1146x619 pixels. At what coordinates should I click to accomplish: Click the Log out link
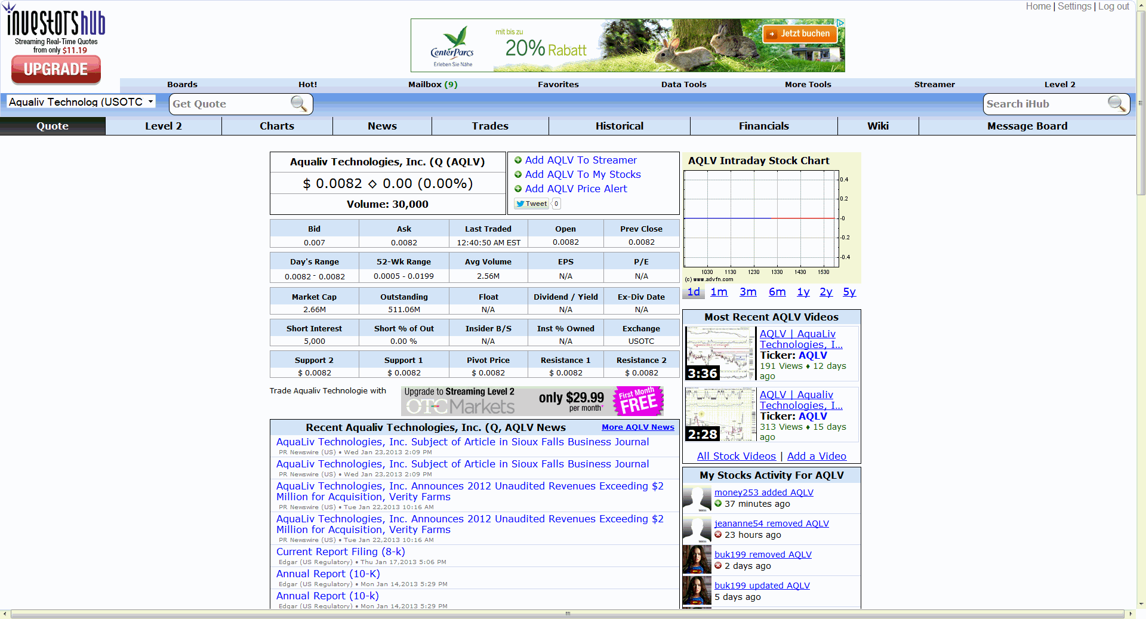(1114, 7)
